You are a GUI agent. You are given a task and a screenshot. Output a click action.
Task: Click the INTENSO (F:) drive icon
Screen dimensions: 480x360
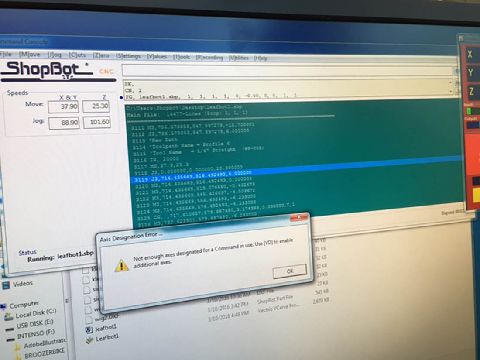[x=10, y=339]
